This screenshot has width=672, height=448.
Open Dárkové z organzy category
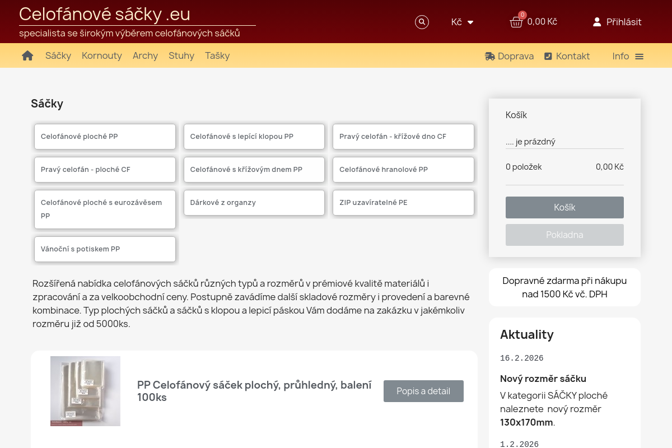(254, 203)
